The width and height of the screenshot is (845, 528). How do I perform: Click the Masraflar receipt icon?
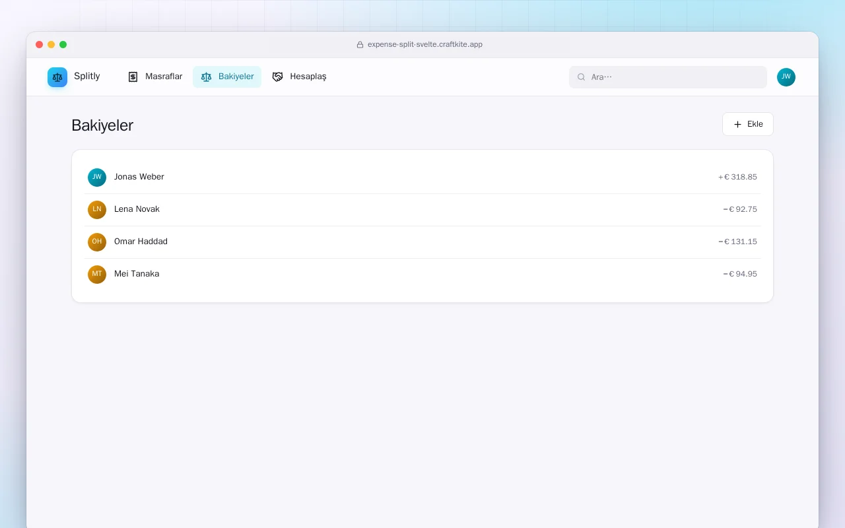click(133, 77)
